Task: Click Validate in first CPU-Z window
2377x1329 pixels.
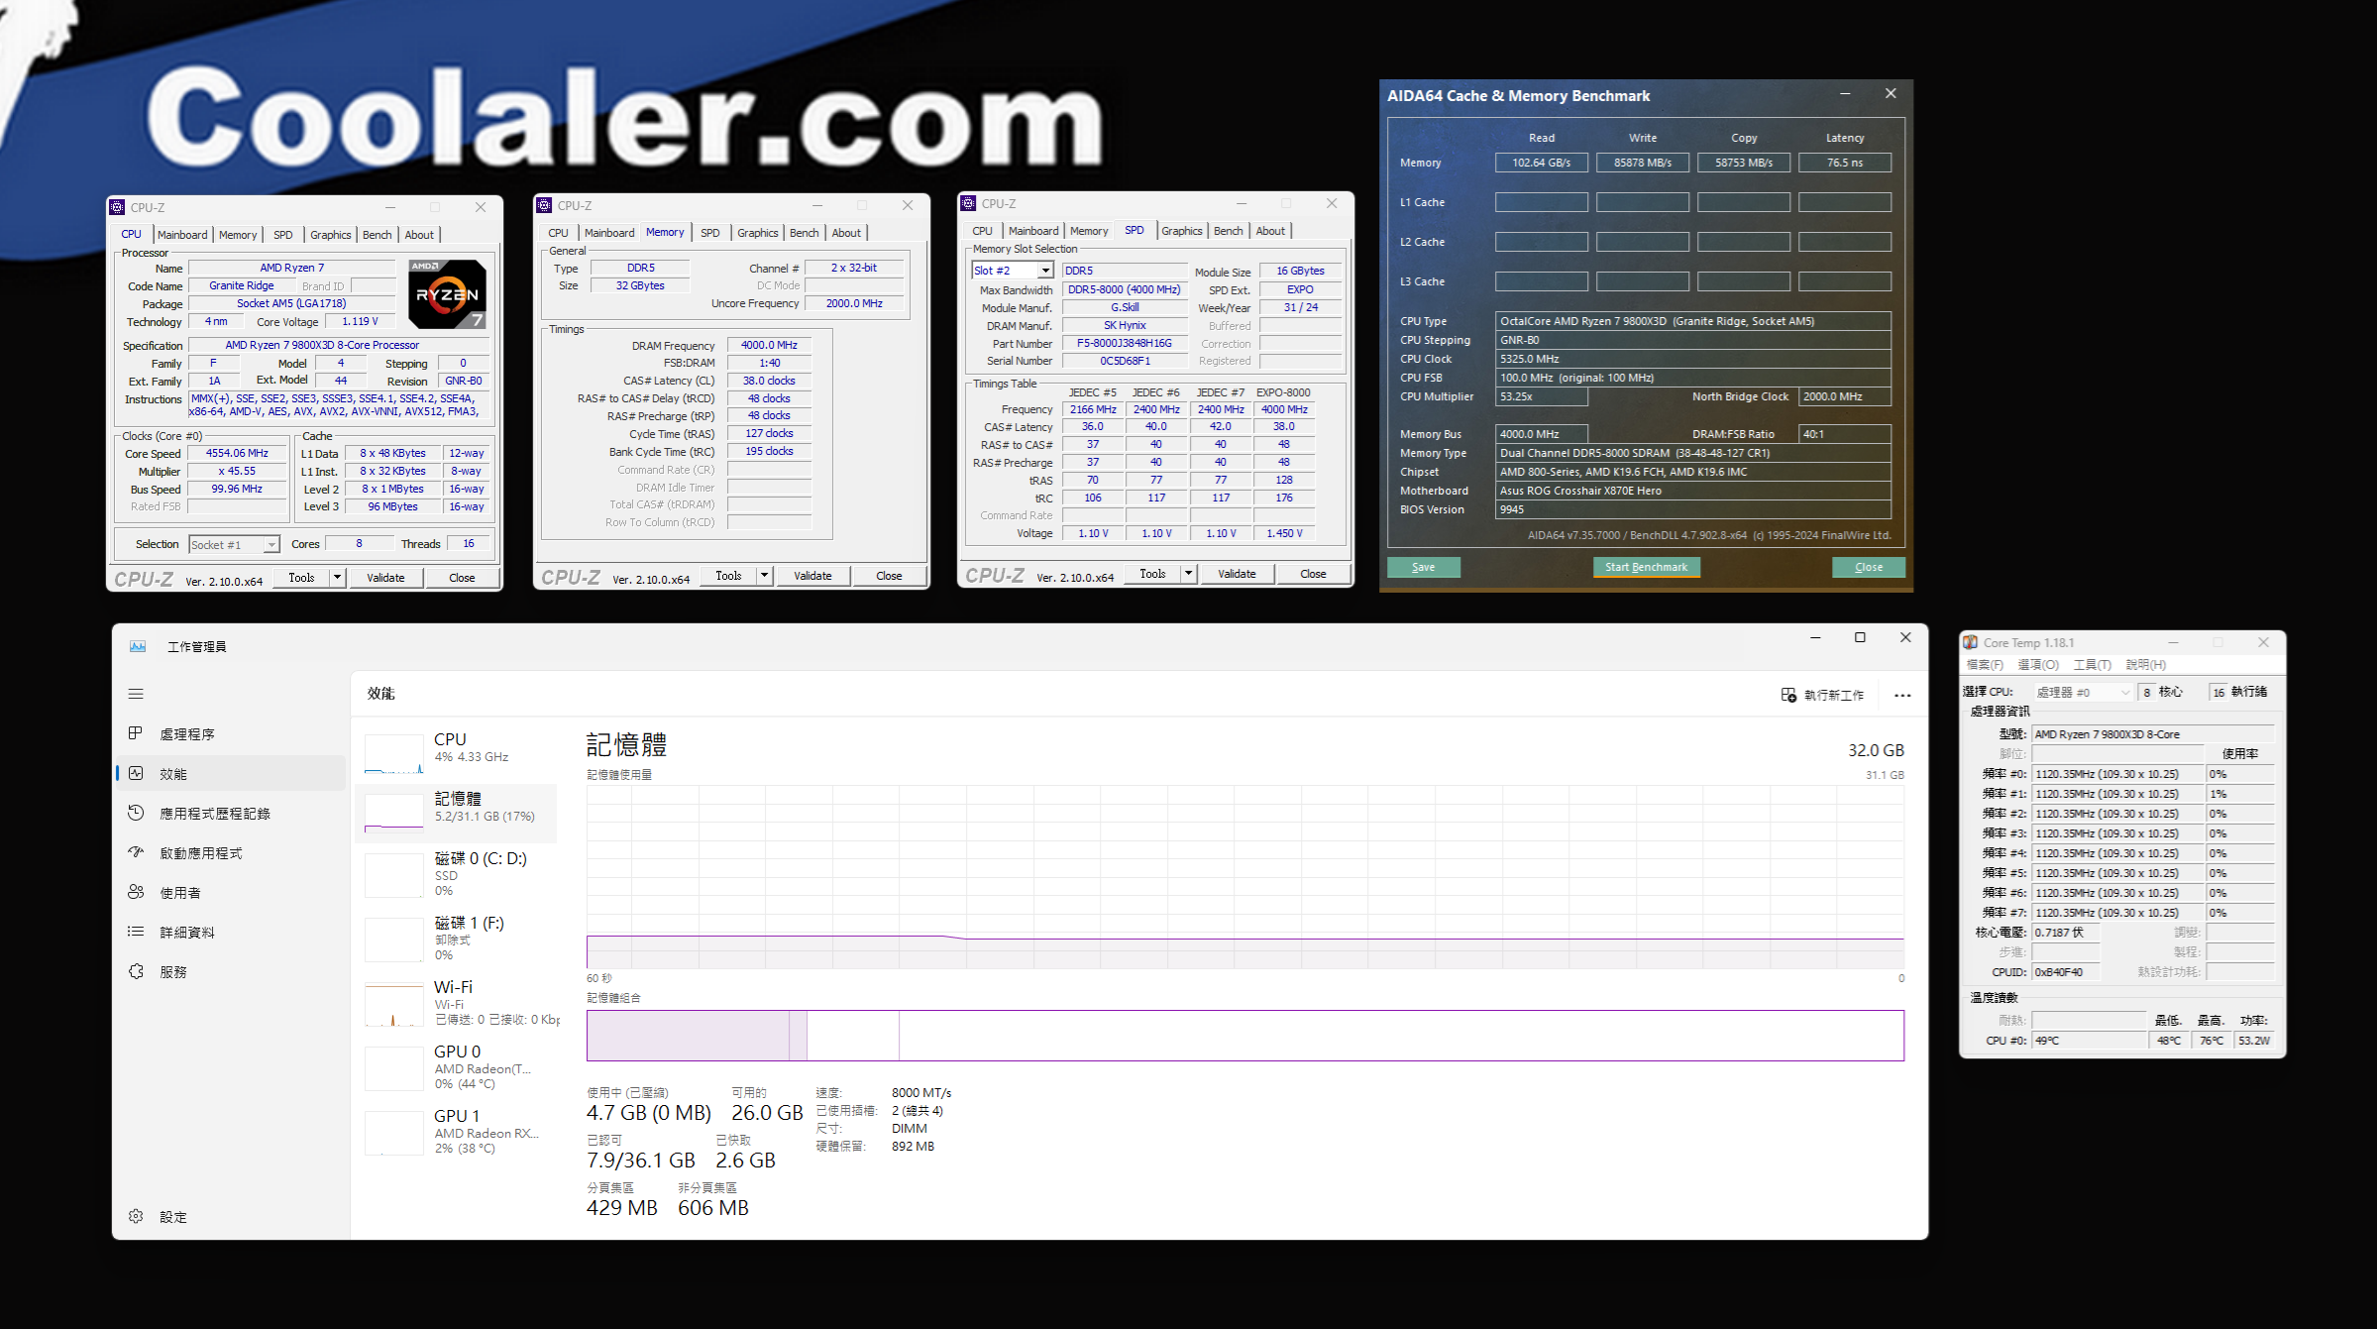Action: [x=385, y=577]
